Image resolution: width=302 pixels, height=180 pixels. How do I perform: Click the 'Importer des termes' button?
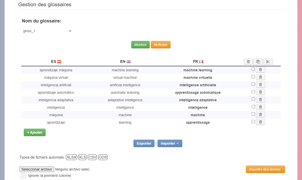pyautogui.click(x=265, y=169)
